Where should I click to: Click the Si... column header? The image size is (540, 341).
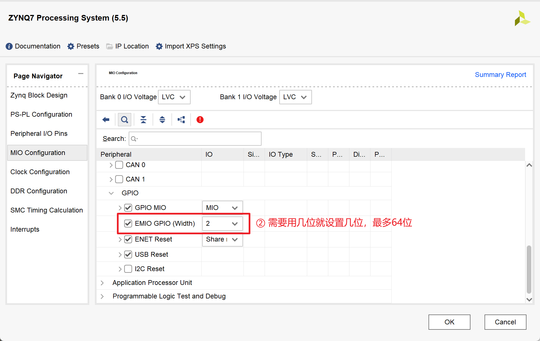[x=254, y=154]
